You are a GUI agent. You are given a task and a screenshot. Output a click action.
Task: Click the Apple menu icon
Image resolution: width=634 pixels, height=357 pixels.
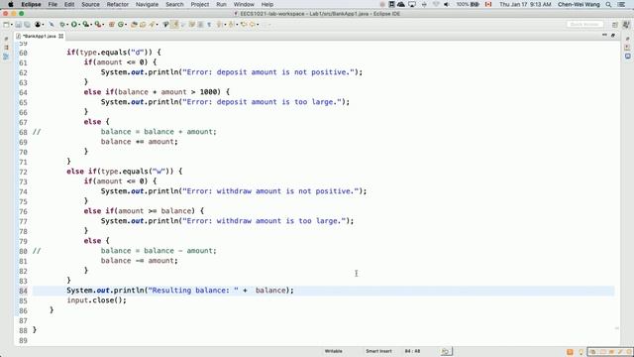pos(11,4)
